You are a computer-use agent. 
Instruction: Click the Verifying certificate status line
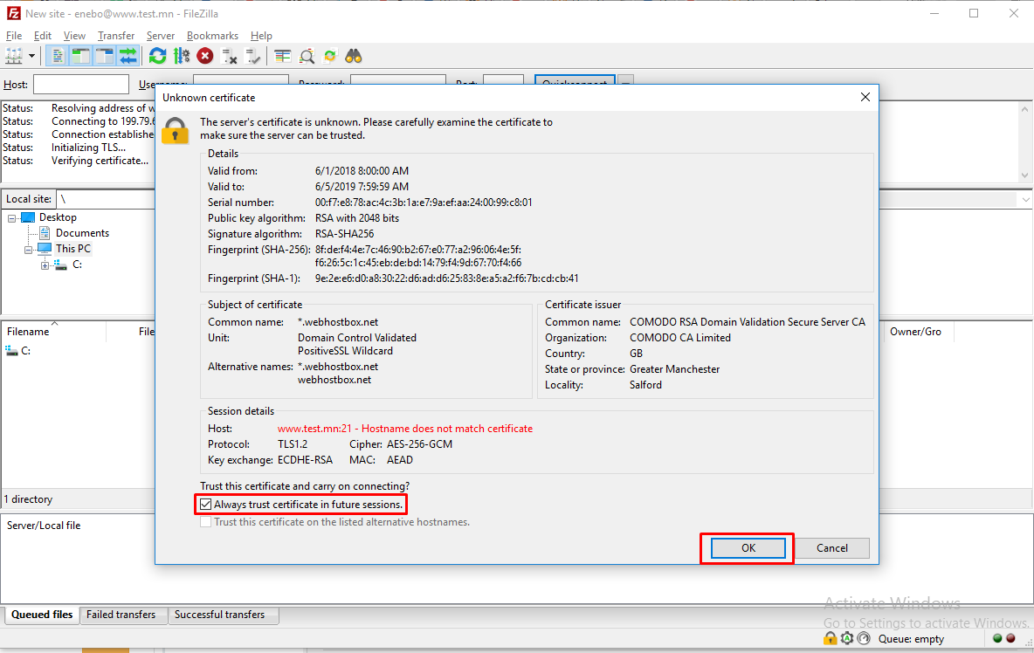pos(100,161)
